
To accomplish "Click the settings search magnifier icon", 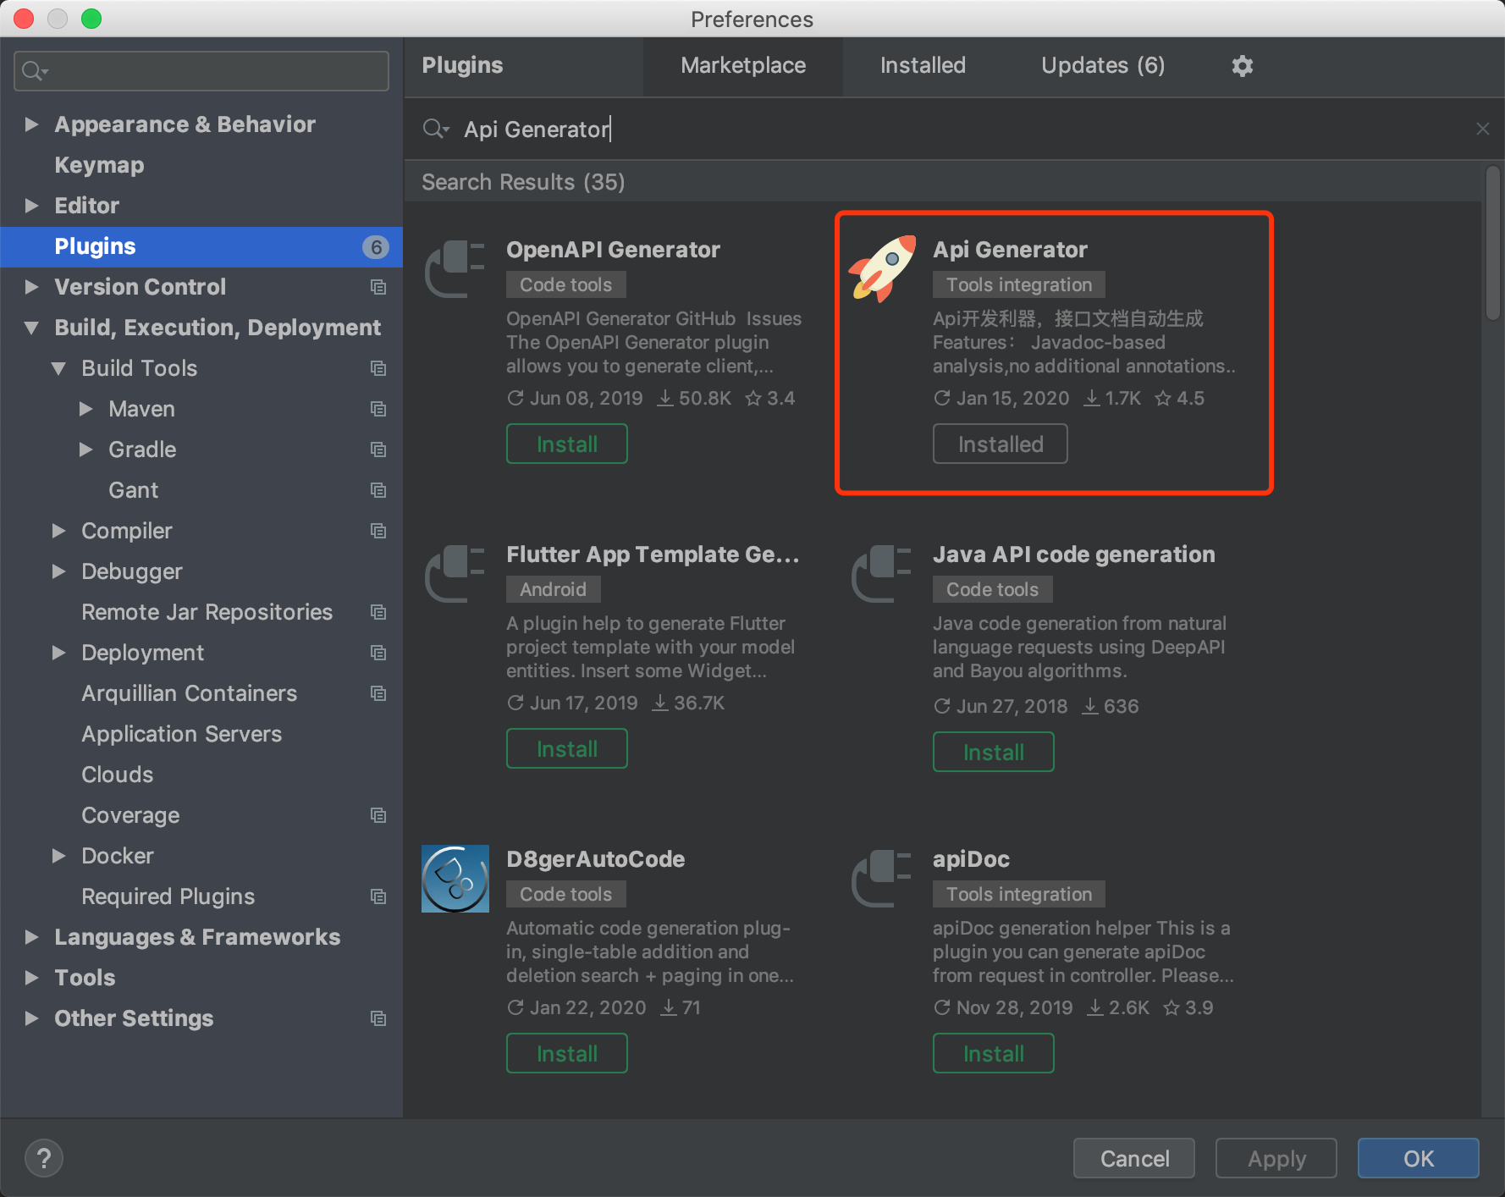I will pyautogui.click(x=35, y=71).
